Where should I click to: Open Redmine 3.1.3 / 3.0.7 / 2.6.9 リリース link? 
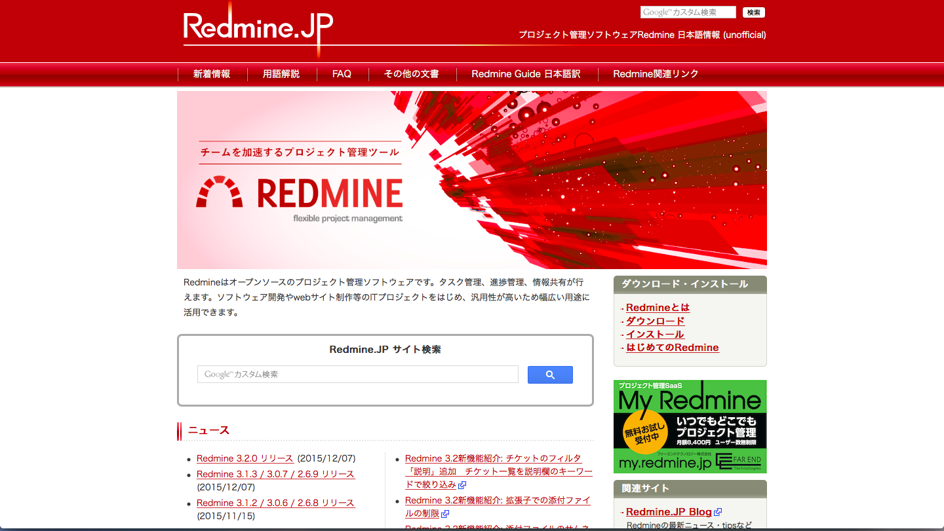275,474
